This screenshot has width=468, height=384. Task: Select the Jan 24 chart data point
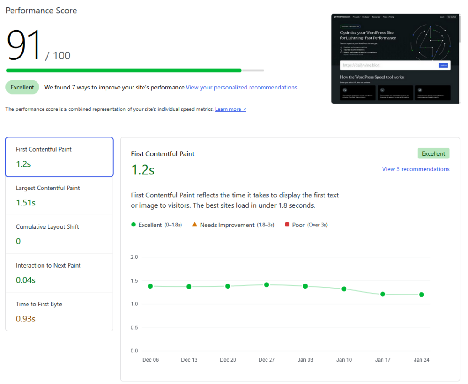421,295
